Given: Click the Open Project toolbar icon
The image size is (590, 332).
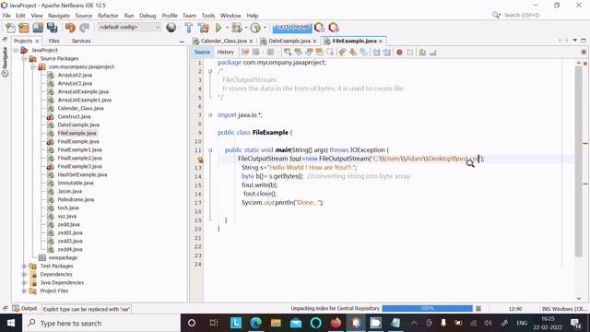Looking at the screenshot, I should click(38, 28).
